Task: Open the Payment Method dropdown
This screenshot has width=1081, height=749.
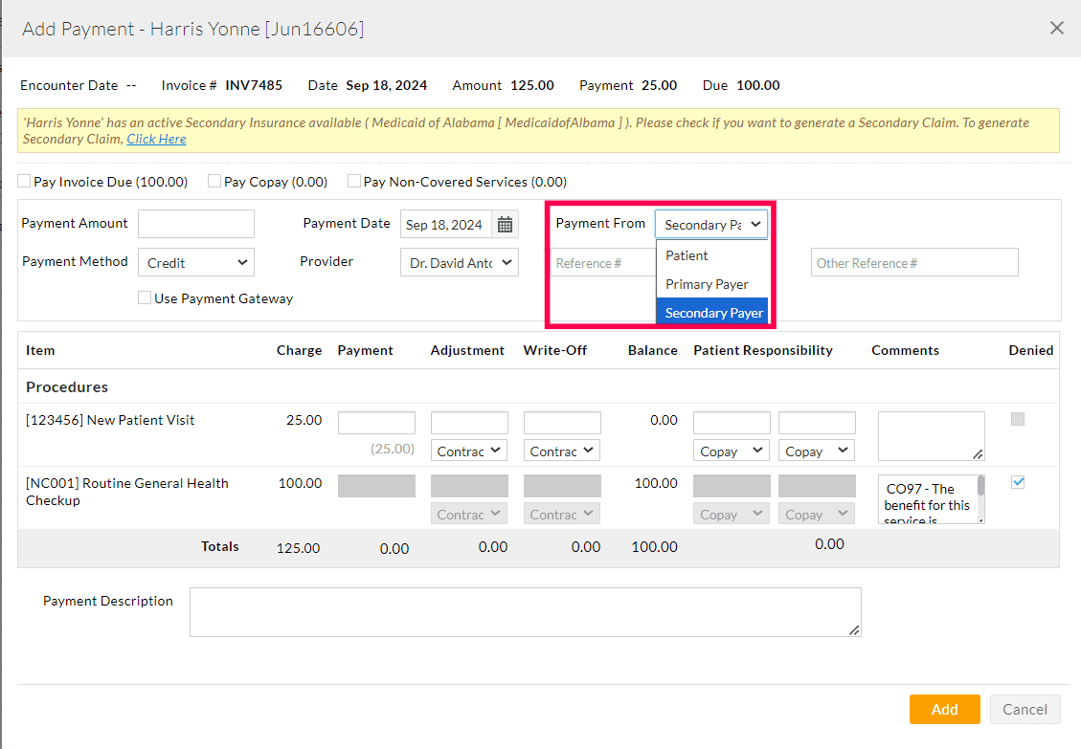Action: coord(195,262)
